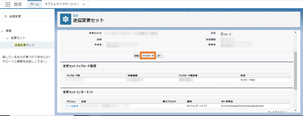Click the 変更セットコンポーネント section heading
Screen dimensions: 303x116
pos(78,92)
